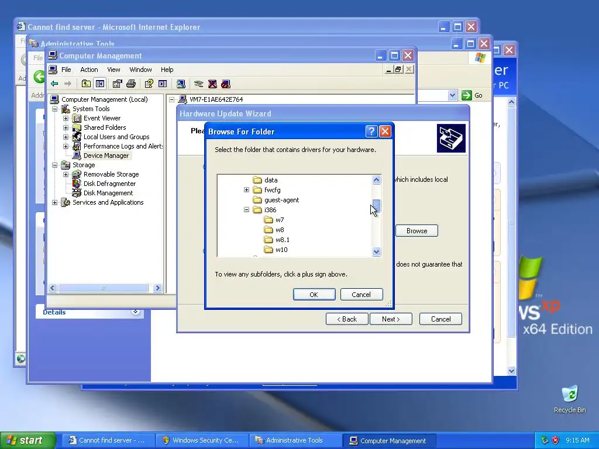Collapse the System Tools node

(54, 109)
